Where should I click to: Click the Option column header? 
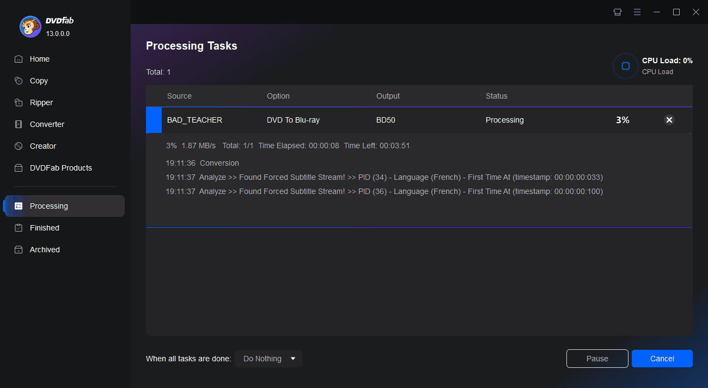tap(278, 96)
